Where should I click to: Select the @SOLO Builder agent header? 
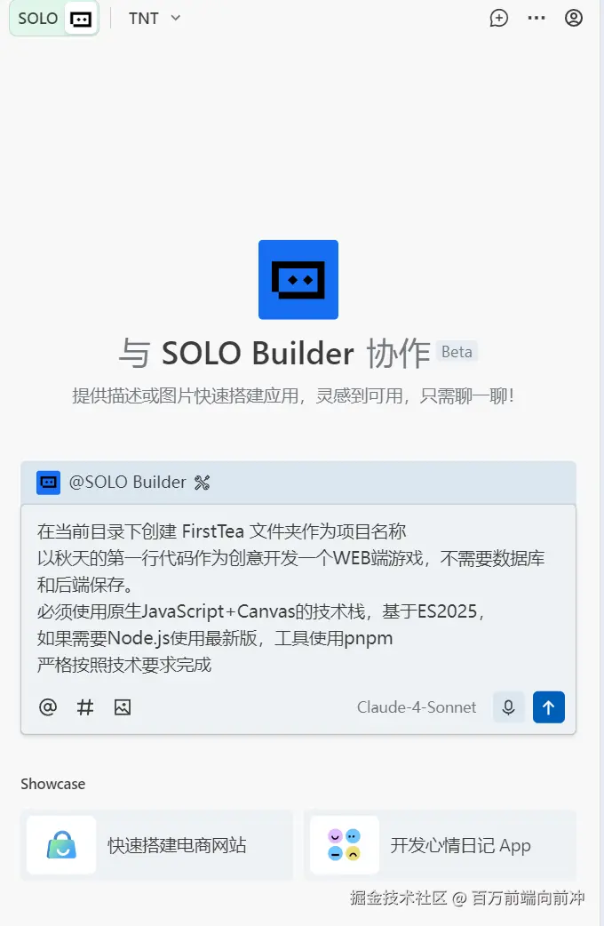pos(298,483)
